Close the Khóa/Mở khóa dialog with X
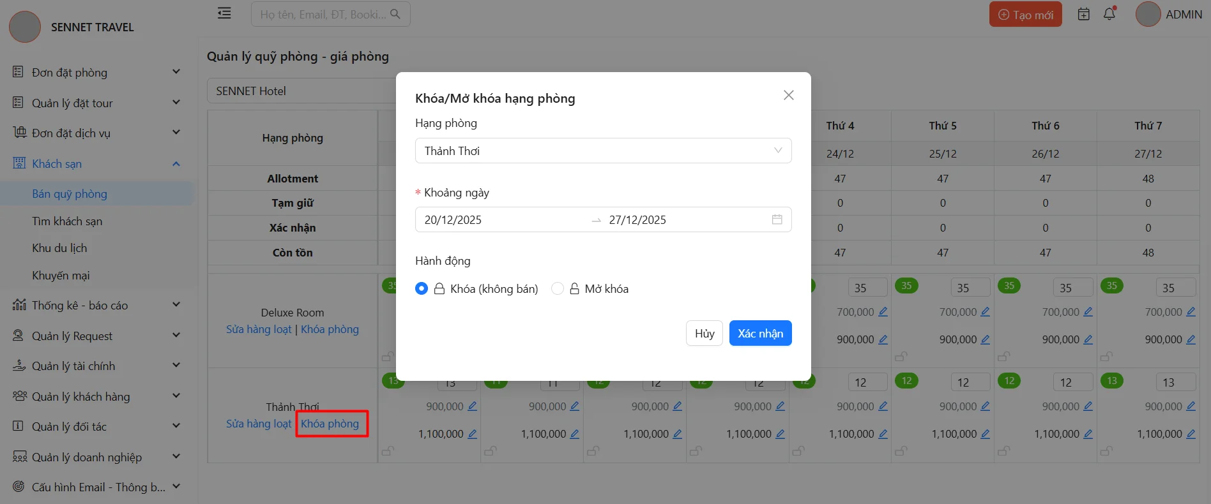The width and height of the screenshot is (1211, 504). tap(789, 95)
